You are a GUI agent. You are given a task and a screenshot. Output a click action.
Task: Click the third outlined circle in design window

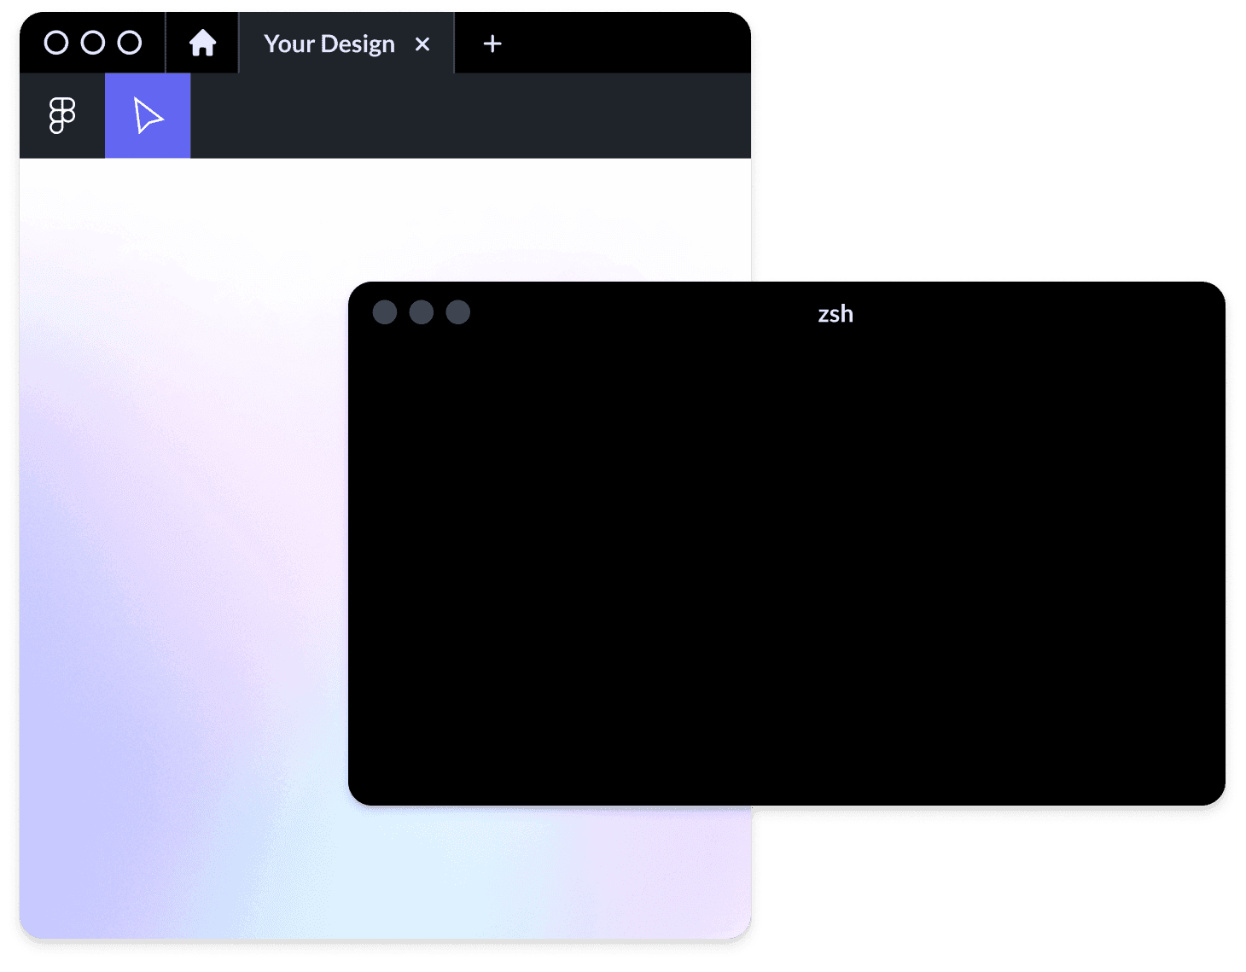pyautogui.click(x=130, y=43)
